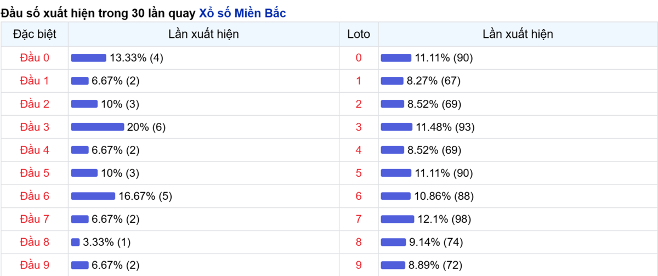This screenshot has height=276, width=658.
Task: Select Loto number 9 in the table
Action: (359, 265)
